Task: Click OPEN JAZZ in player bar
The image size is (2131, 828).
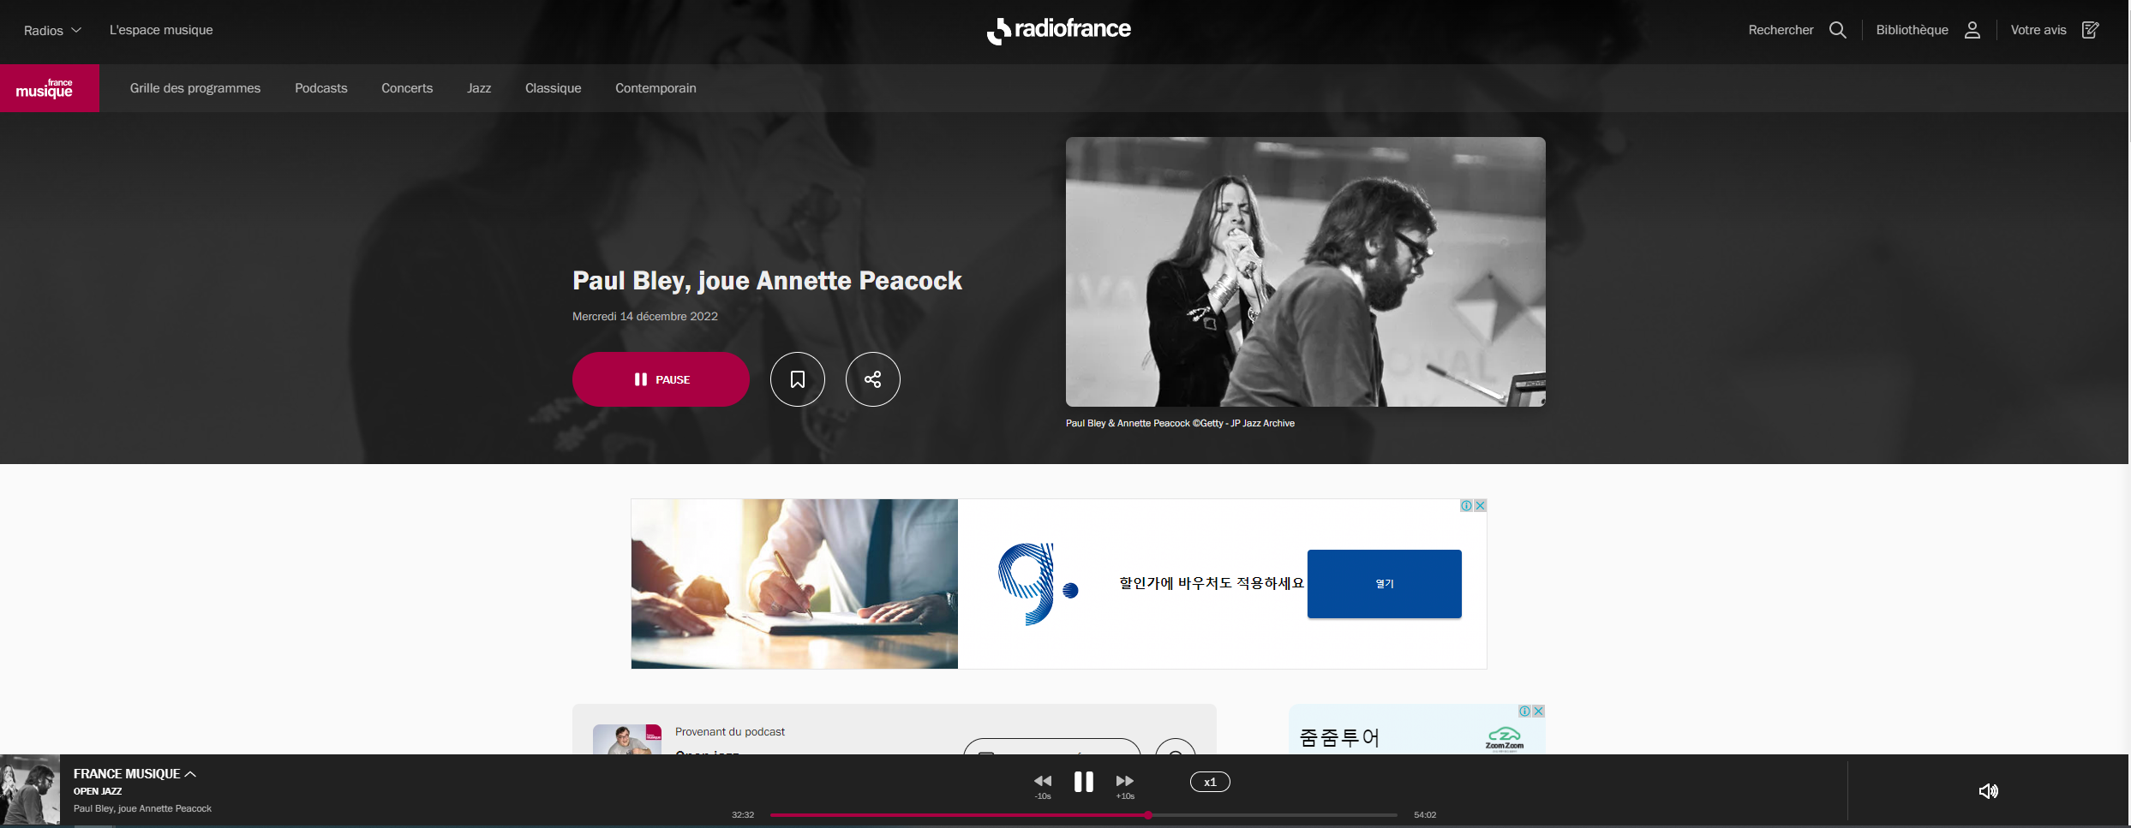Action: pos(98,791)
